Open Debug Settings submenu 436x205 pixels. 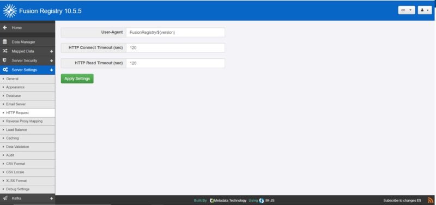(28, 189)
